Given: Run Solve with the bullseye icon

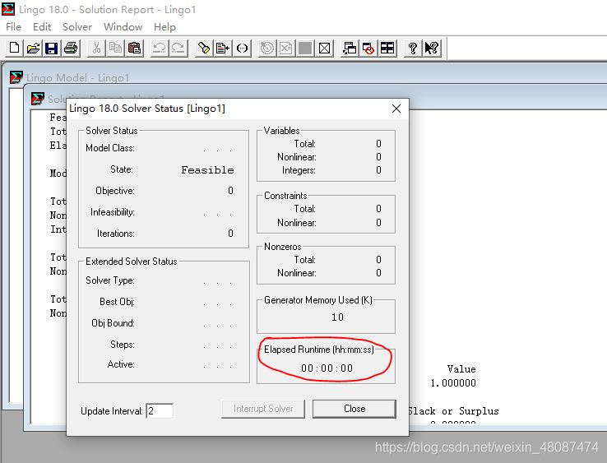Looking at the screenshot, I should [x=267, y=48].
